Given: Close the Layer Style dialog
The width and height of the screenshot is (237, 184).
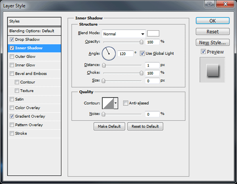Looking at the screenshot, I should 225,4.
